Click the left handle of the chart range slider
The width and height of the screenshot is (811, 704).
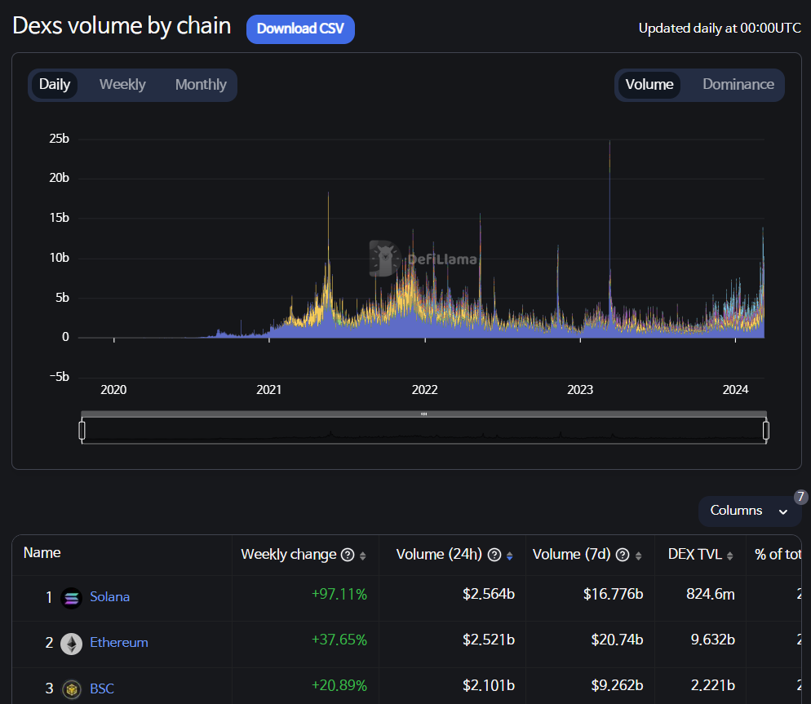82,430
